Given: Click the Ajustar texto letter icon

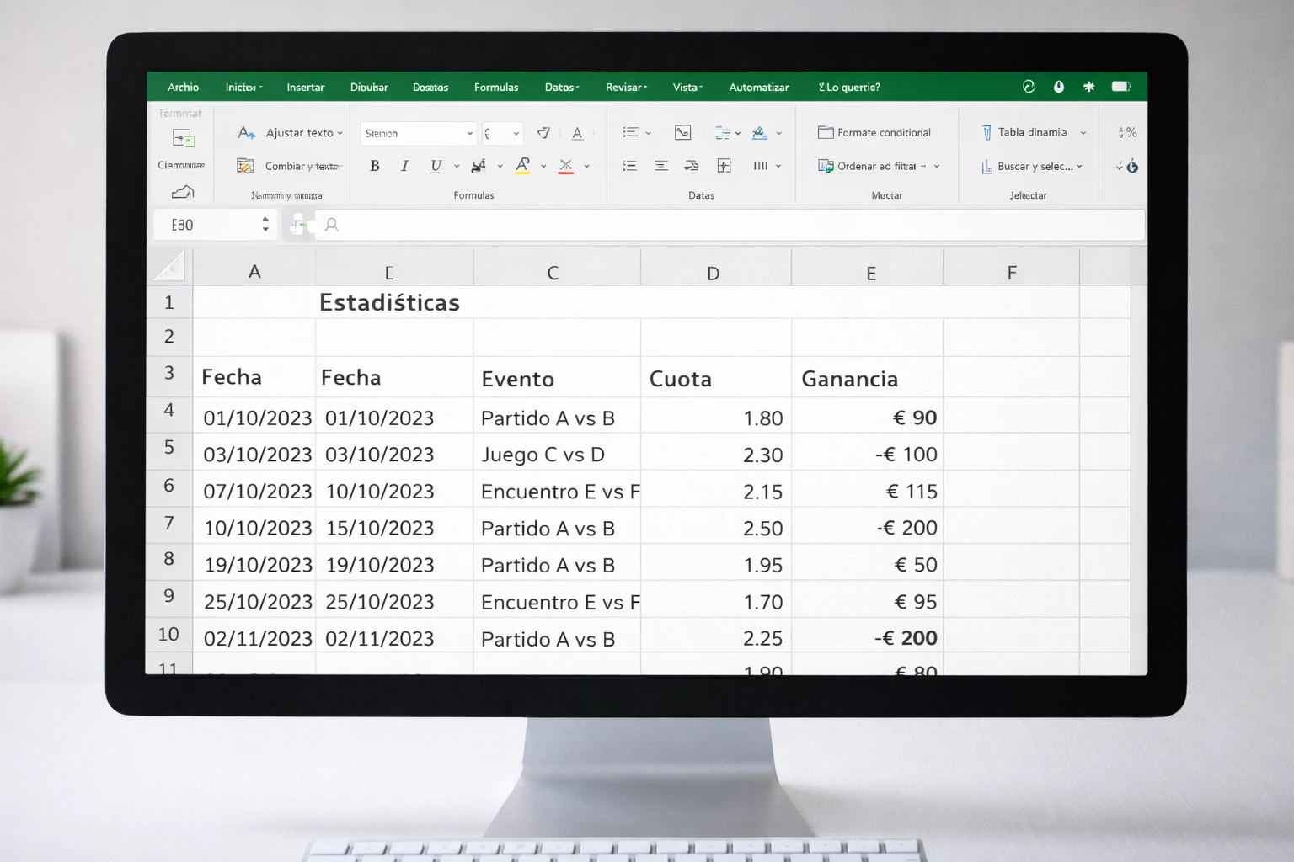Looking at the screenshot, I should tap(246, 133).
